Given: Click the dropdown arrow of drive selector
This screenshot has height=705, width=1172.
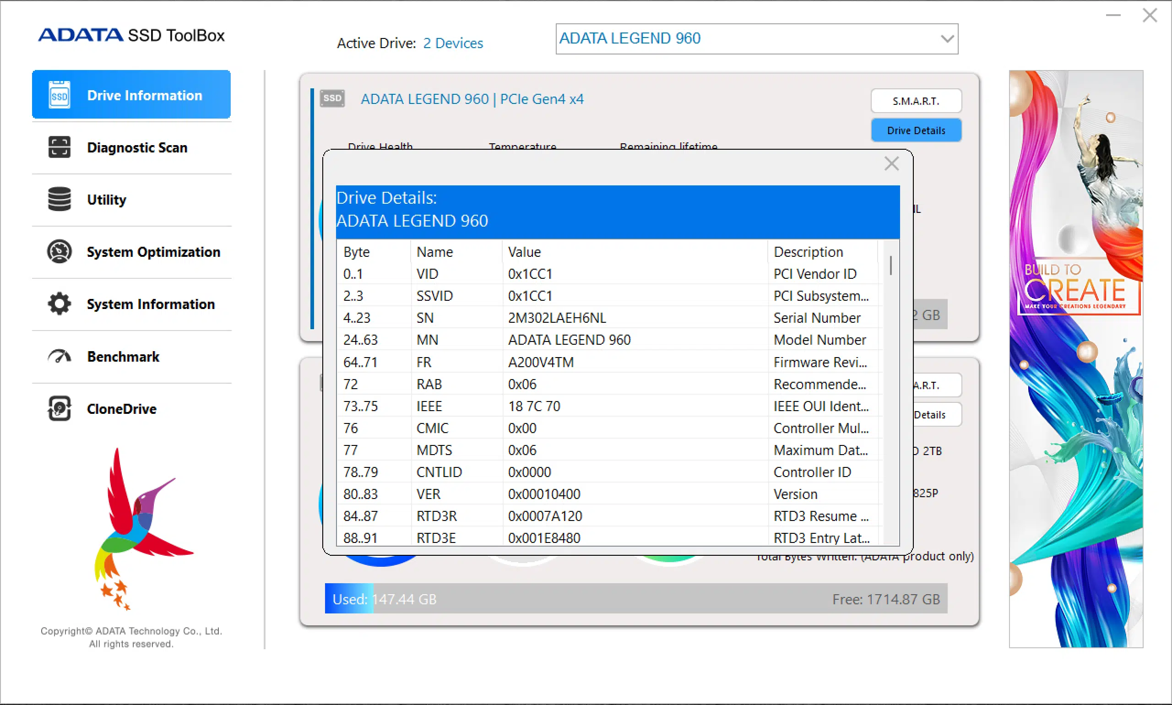Looking at the screenshot, I should point(947,38).
